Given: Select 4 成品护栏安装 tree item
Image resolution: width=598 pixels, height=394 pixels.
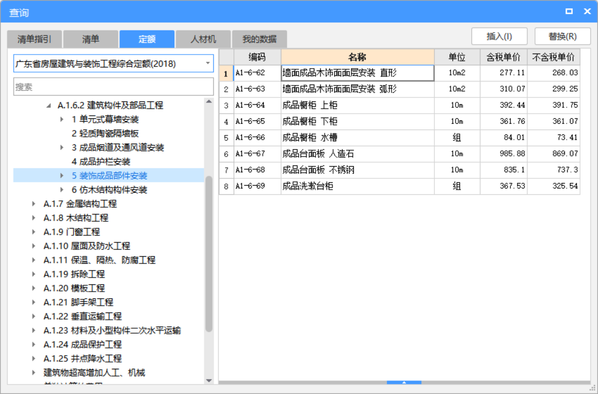Looking at the screenshot, I should coord(101,162).
